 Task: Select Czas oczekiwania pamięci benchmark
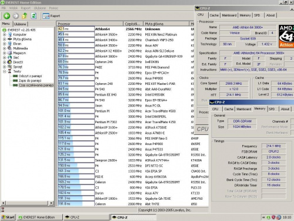36,85
